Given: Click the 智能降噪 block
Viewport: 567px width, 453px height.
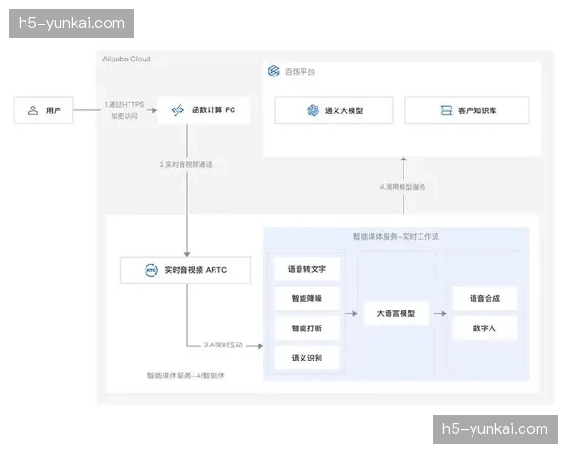Looking at the screenshot, I should [307, 298].
